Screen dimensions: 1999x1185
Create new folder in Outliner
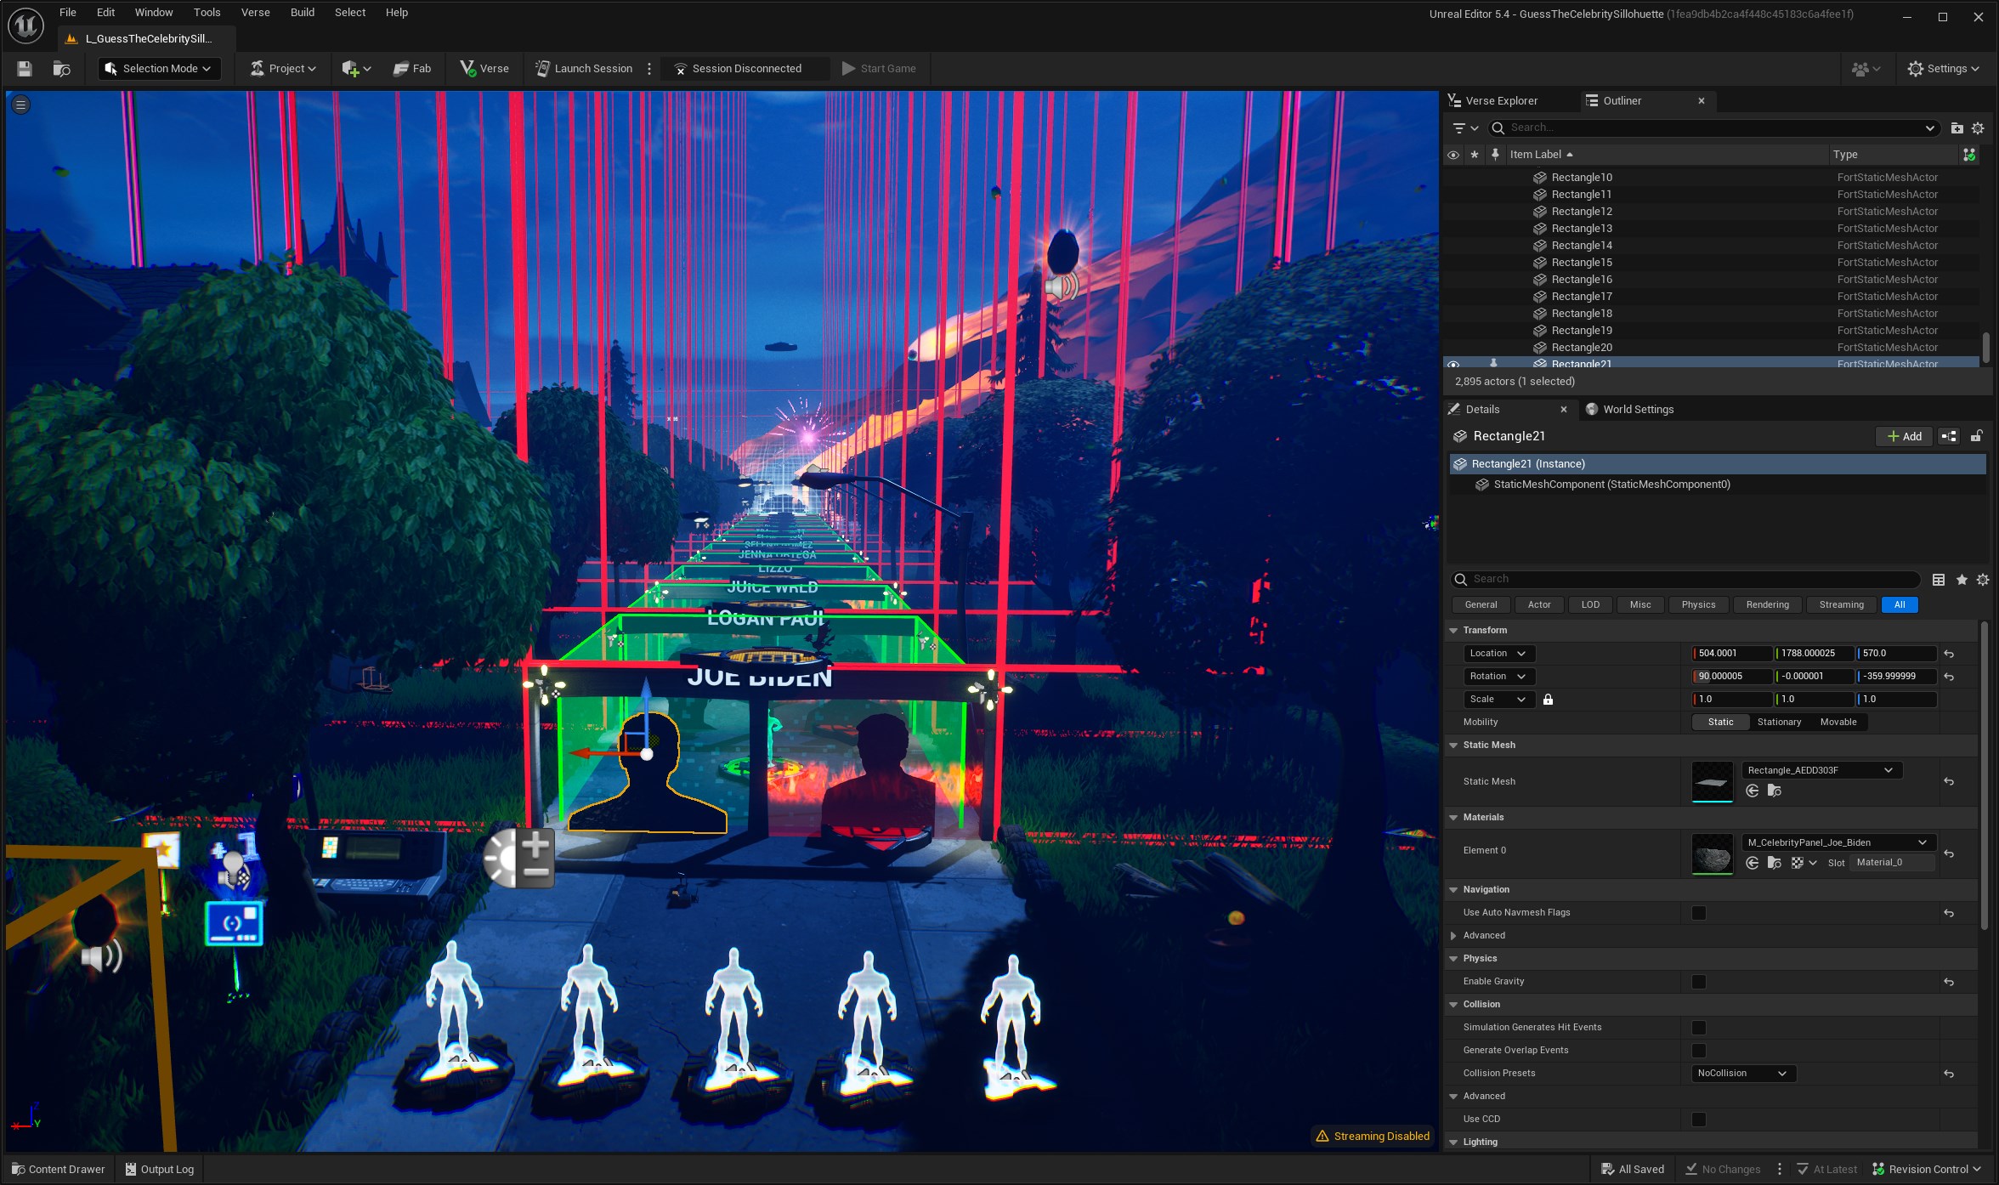(1957, 128)
